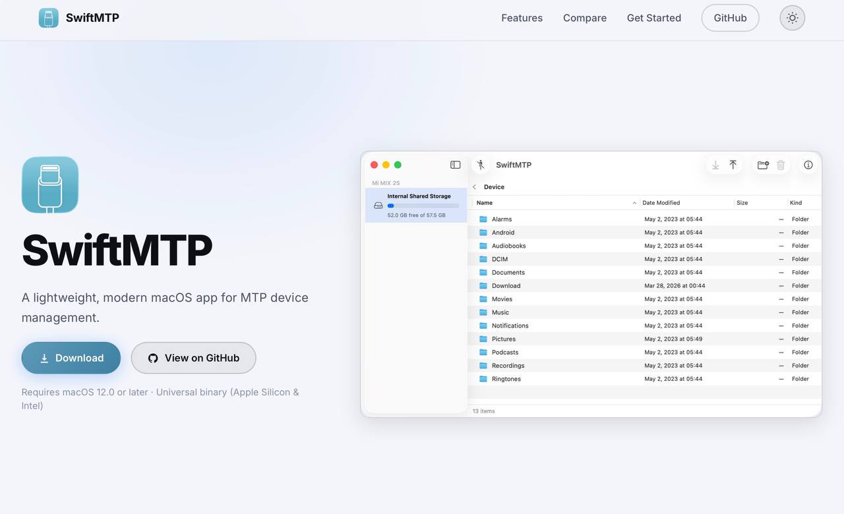Open the Download folder
The width and height of the screenshot is (844, 514).
[x=506, y=285]
